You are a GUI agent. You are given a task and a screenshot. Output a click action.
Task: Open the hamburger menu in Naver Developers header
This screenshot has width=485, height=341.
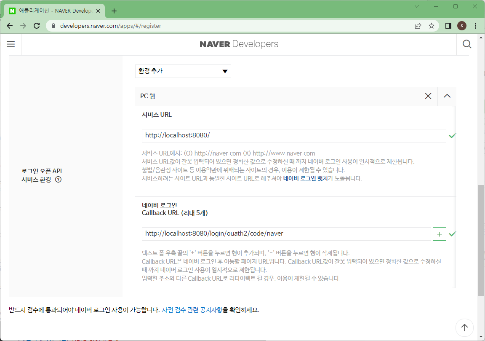point(11,44)
